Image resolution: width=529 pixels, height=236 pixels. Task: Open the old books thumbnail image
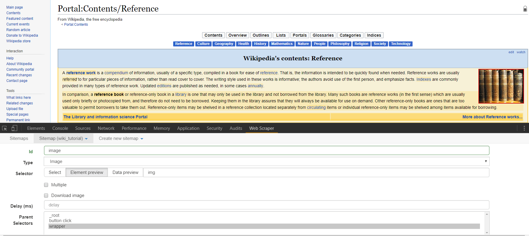[x=501, y=86]
